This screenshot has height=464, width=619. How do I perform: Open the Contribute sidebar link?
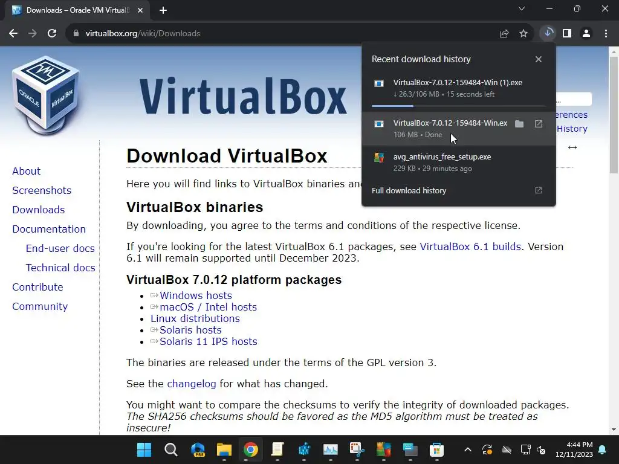[38, 287]
